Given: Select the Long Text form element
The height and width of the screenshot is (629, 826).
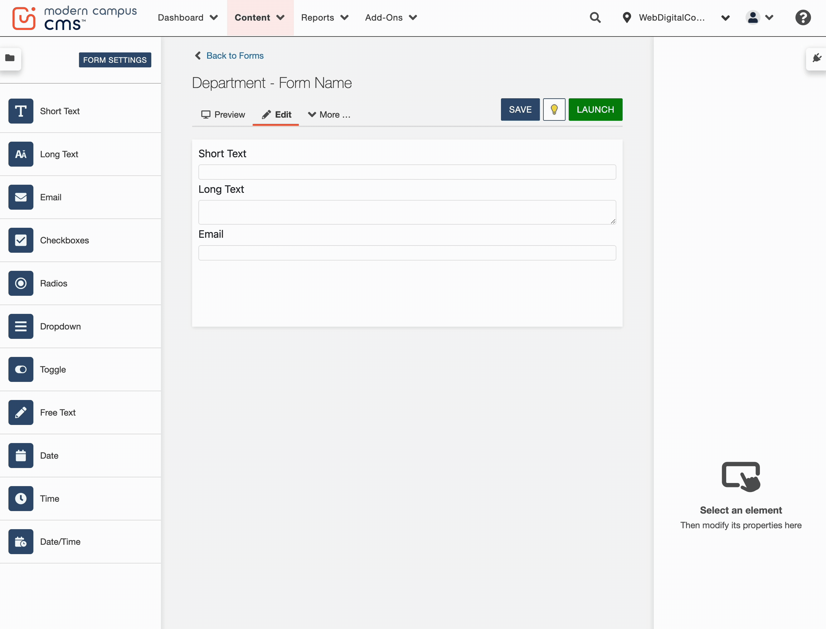Looking at the screenshot, I should (21, 154).
